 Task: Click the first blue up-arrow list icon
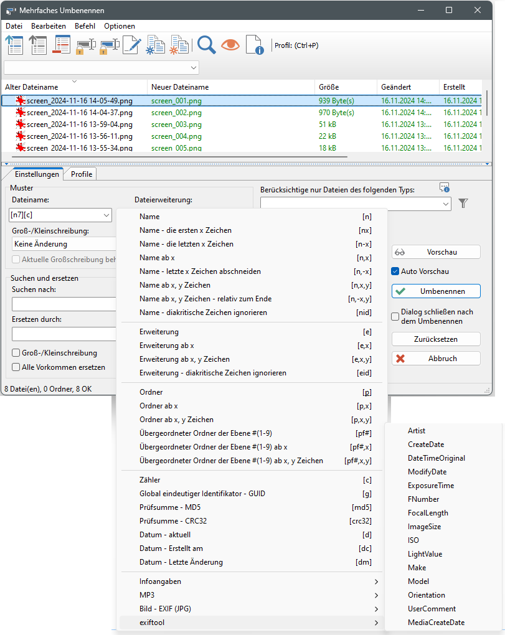14,45
